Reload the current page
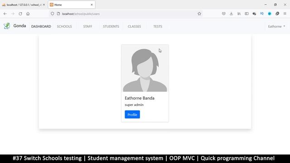290x163 pixels. coord(20,14)
